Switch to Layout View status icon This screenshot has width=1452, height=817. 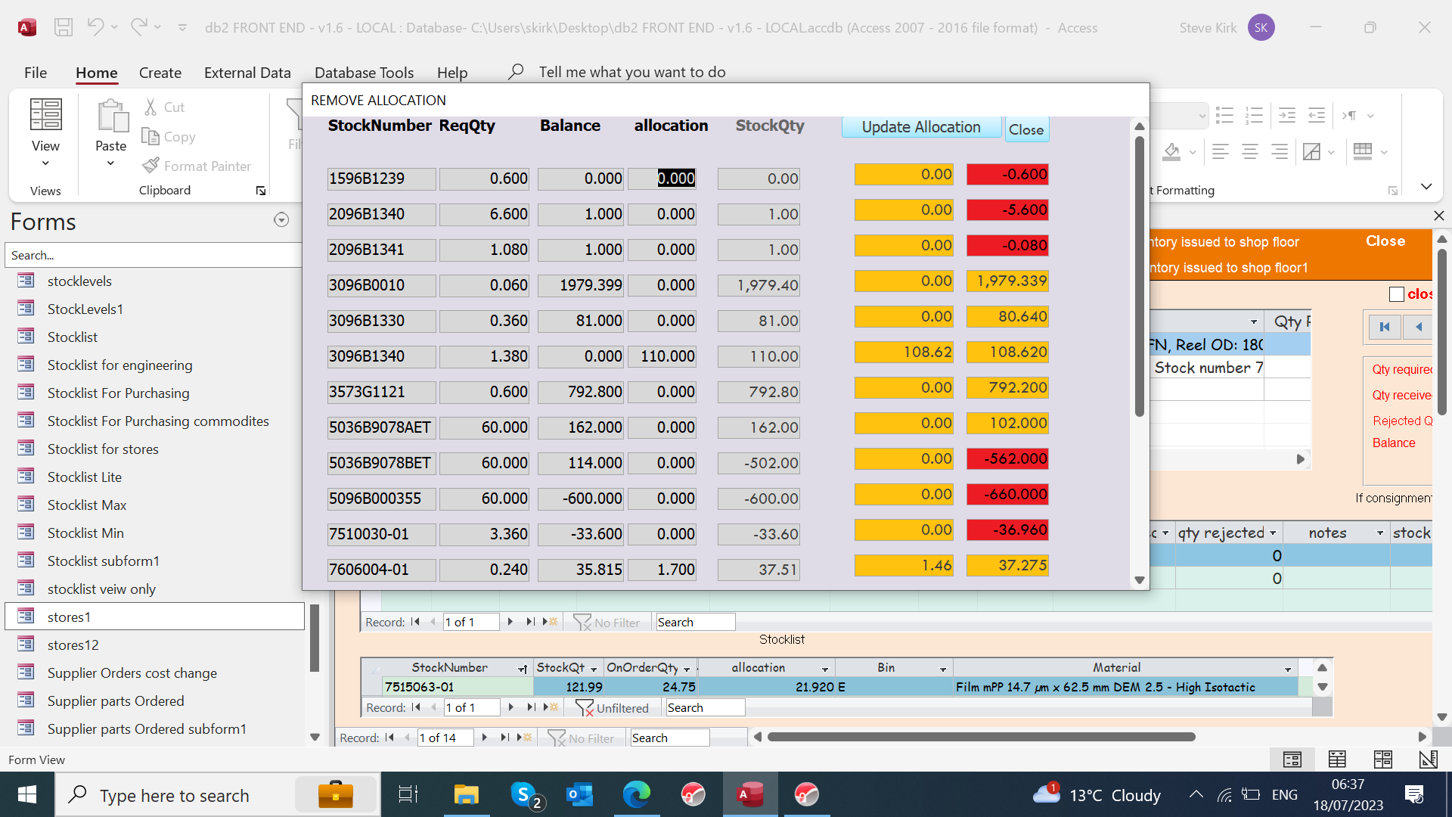pyautogui.click(x=1383, y=759)
